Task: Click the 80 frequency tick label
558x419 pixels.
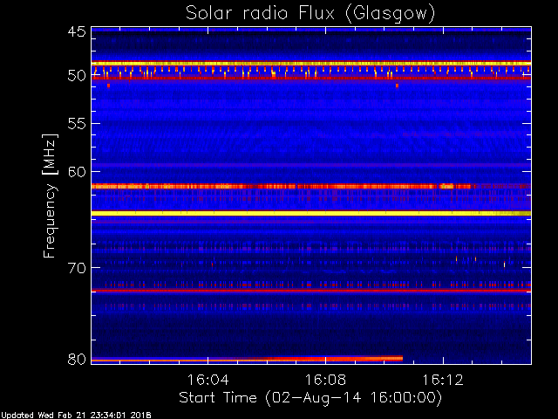Action: coord(77,359)
